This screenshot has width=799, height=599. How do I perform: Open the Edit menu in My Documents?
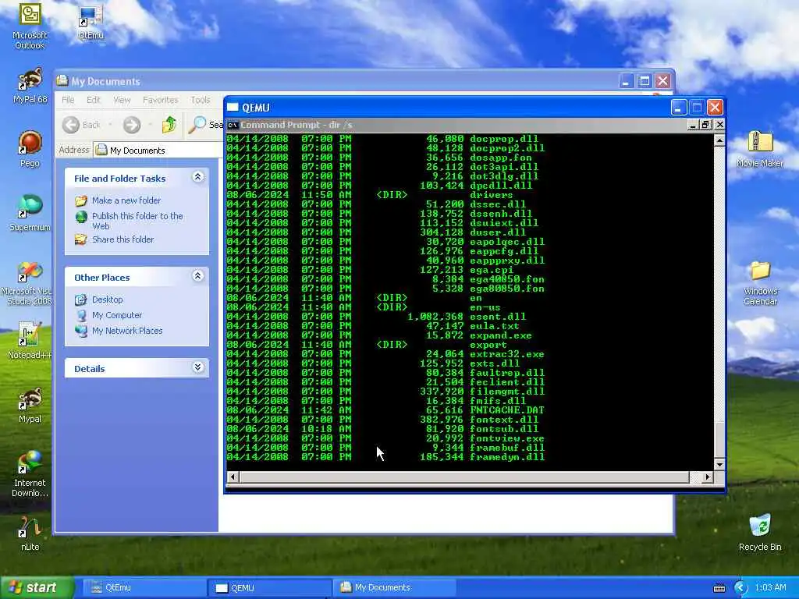(94, 100)
